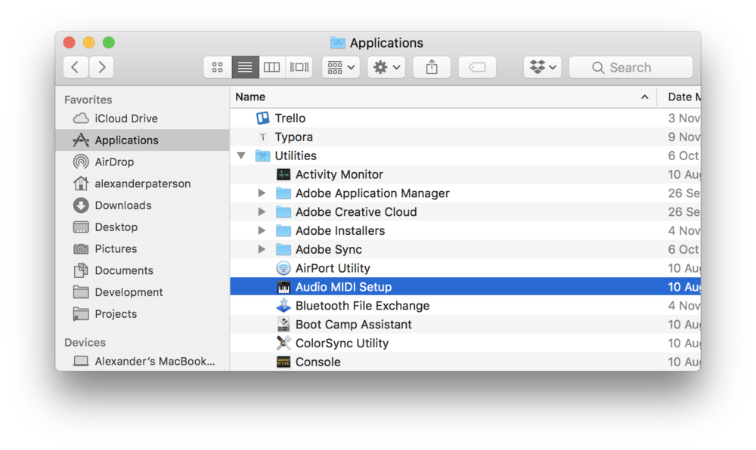
Task: Click the Edit Tags toolbar button
Action: tap(477, 67)
